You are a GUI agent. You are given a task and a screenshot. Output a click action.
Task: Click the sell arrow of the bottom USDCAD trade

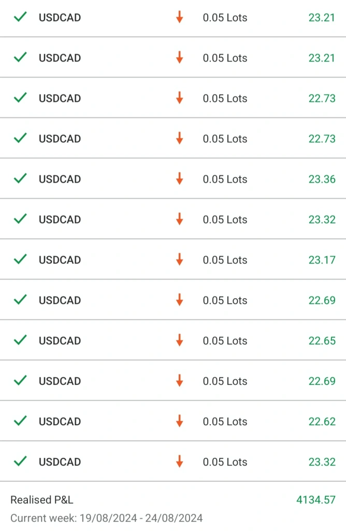click(179, 462)
